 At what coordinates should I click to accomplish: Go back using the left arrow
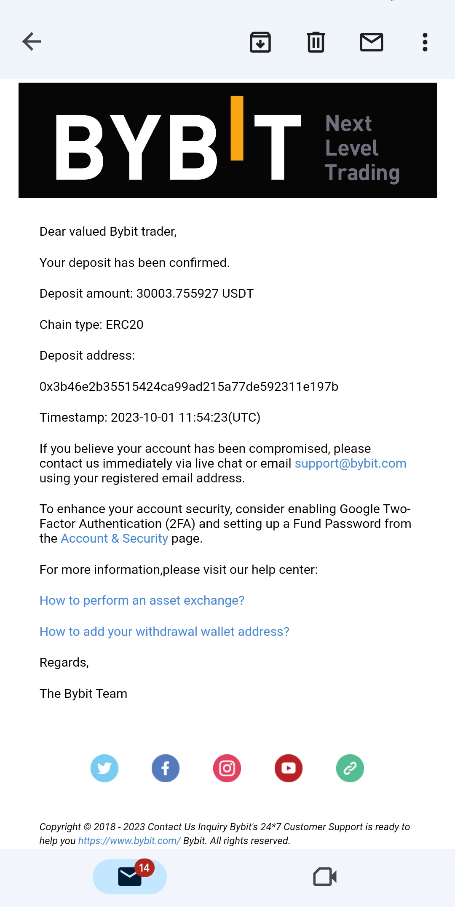coord(32,42)
